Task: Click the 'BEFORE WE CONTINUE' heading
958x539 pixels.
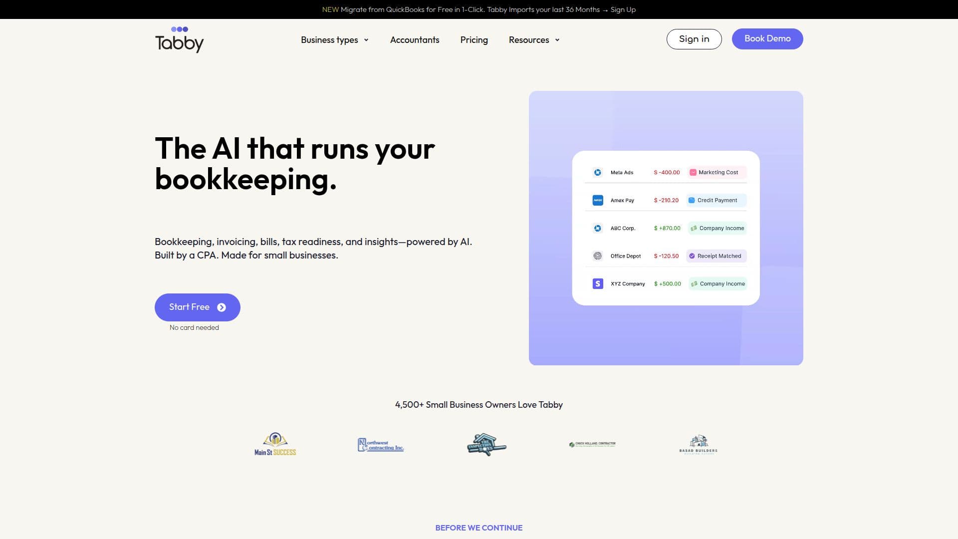Action: pos(479,528)
